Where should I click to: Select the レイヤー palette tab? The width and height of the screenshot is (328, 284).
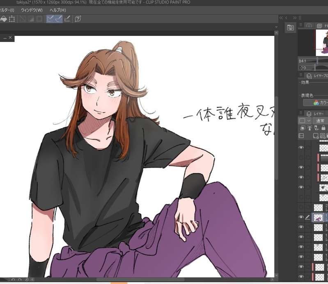315,114
